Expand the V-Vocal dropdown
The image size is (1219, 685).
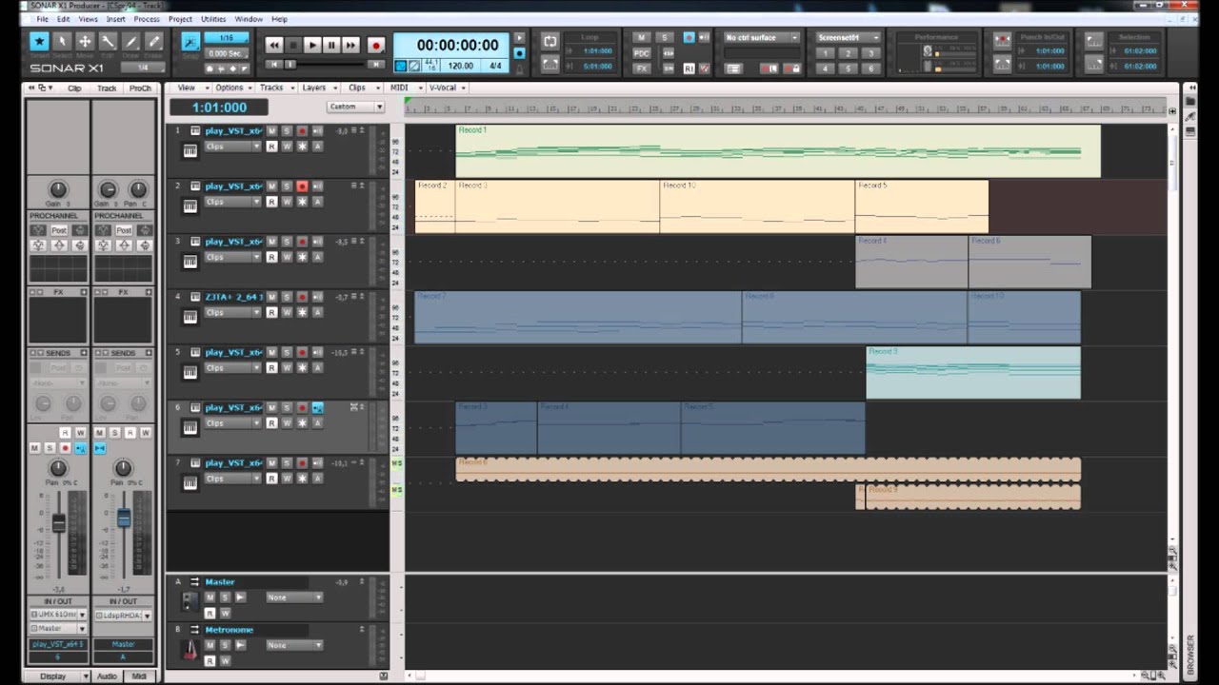446,88
